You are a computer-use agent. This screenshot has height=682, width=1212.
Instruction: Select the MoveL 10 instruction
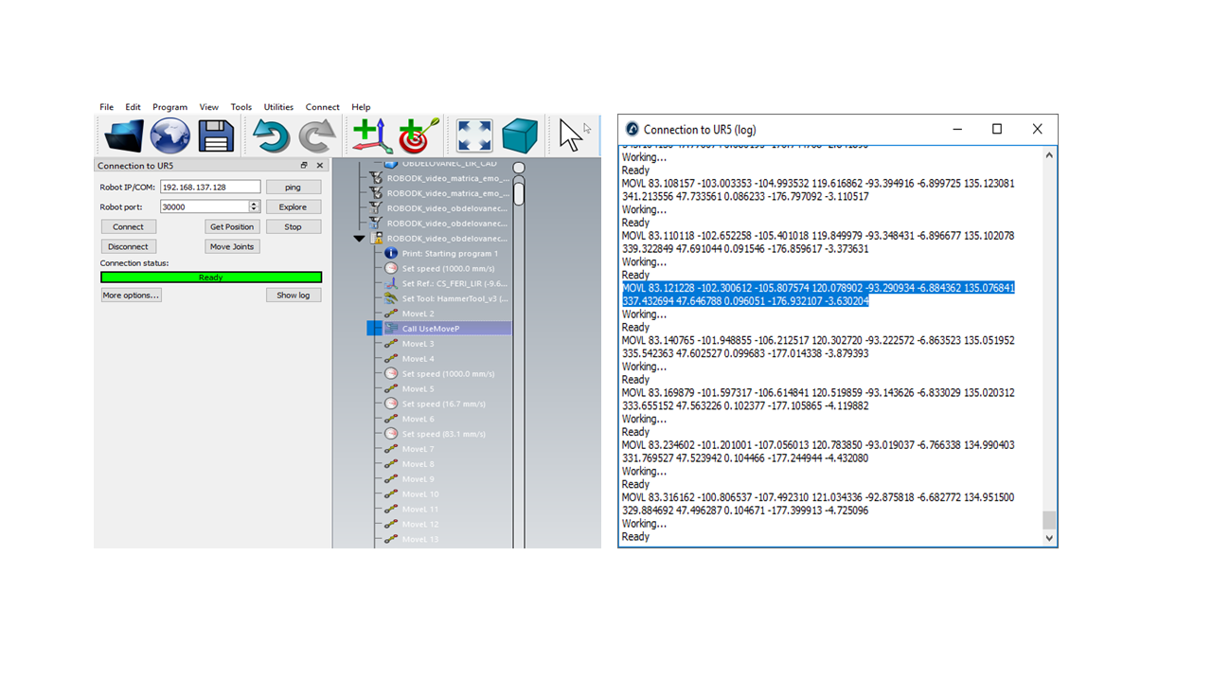[420, 494]
